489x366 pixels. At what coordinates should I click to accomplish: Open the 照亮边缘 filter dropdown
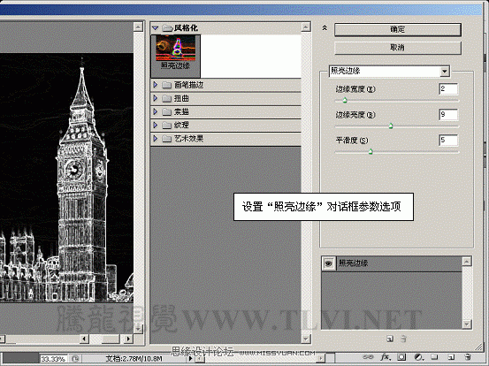[x=445, y=72]
